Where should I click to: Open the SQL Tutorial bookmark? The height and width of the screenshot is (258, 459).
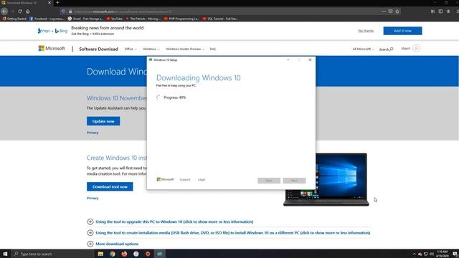coord(220,19)
